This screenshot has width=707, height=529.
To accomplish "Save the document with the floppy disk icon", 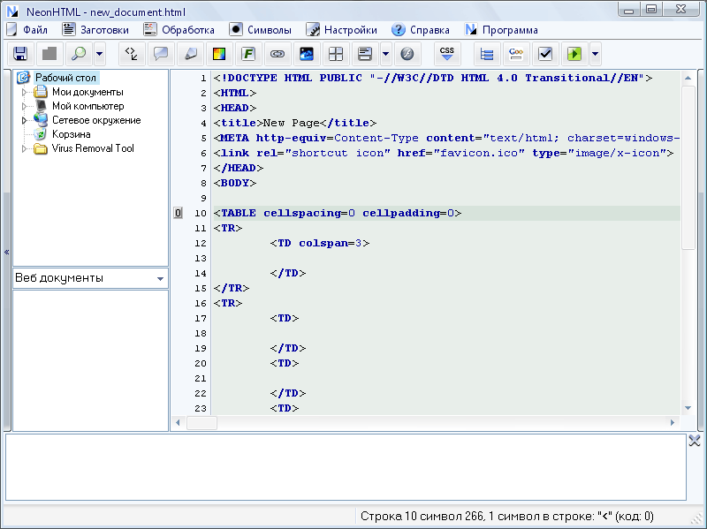I will click(20, 54).
